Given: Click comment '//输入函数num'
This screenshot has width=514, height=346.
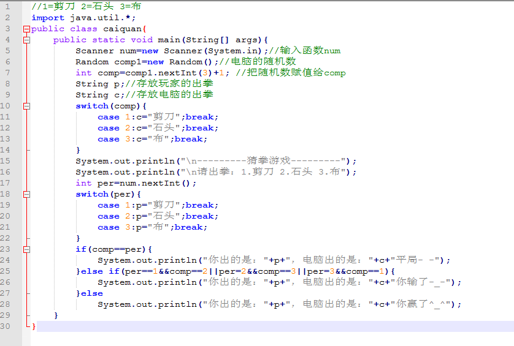Looking at the screenshot, I should pos(305,51).
